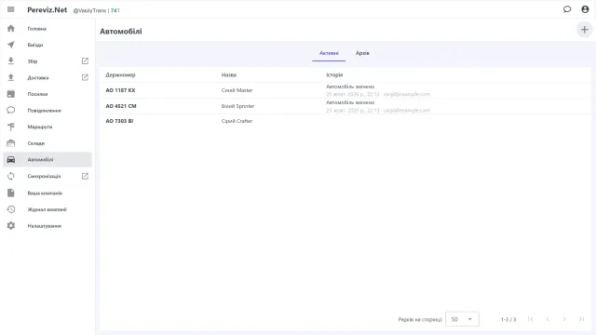Click the Головна home icon

pyautogui.click(x=11, y=29)
